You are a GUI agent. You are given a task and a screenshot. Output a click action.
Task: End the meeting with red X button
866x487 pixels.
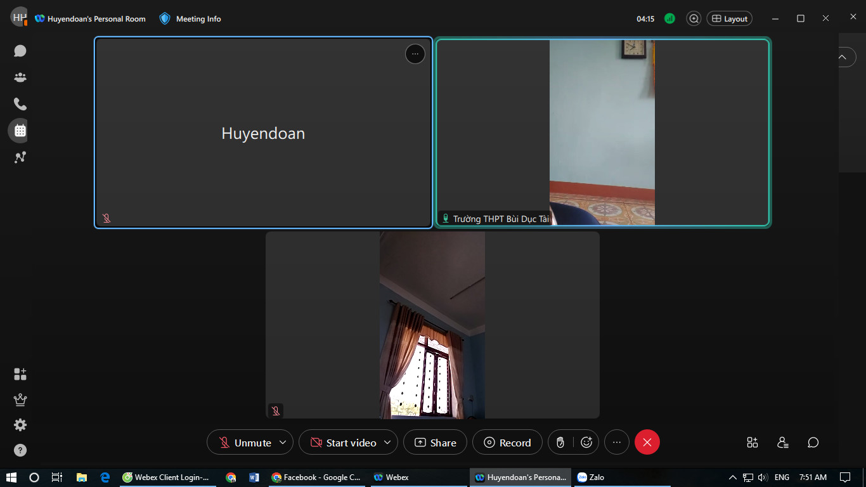(647, 443)
